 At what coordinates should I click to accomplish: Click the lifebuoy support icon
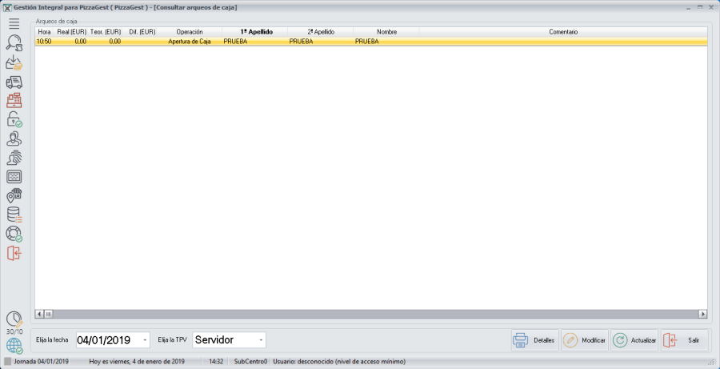pyautogui.click(x=14, y=234)
